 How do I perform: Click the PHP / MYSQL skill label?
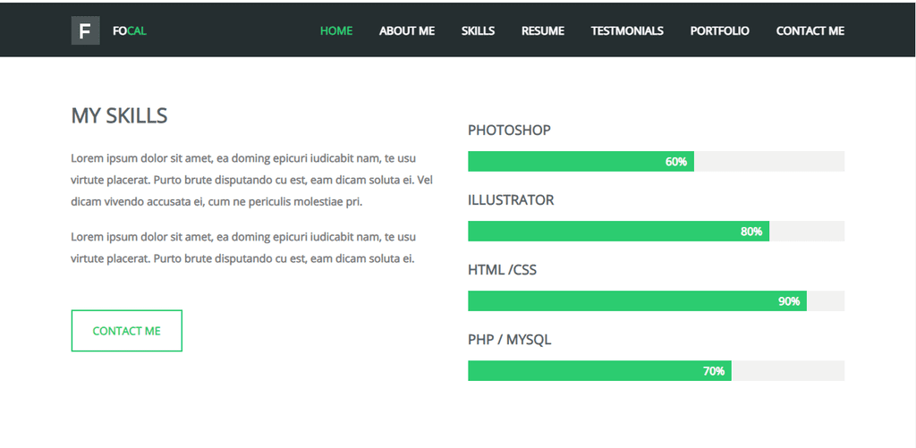click(509, 340)
